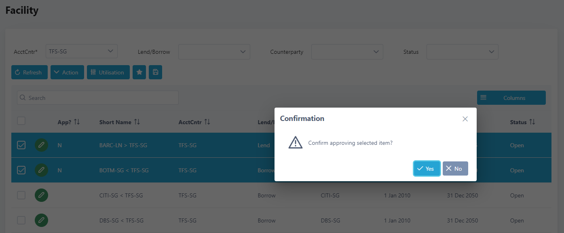The width and height of the screenshot is (564, 233).
Task: Open the Columns chooser
Action: [511, 98]
